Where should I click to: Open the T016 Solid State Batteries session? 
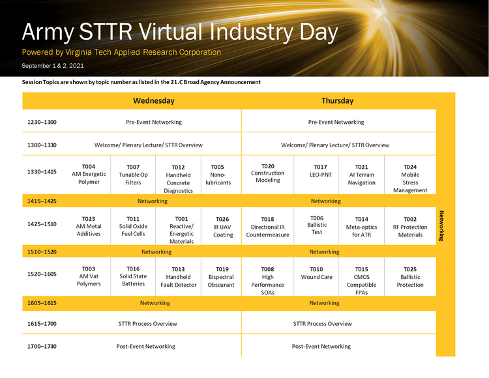click(133, 276)
